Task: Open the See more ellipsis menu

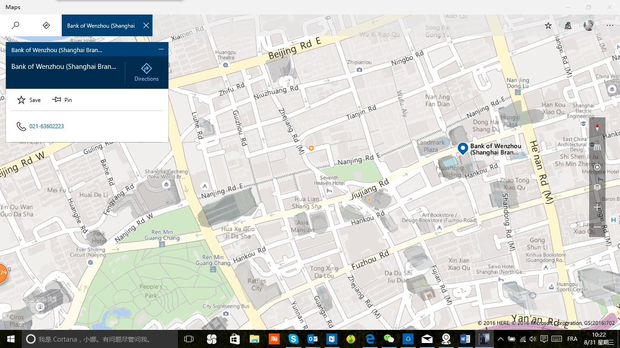Action: pyautogui.click(x=610, y=25)
